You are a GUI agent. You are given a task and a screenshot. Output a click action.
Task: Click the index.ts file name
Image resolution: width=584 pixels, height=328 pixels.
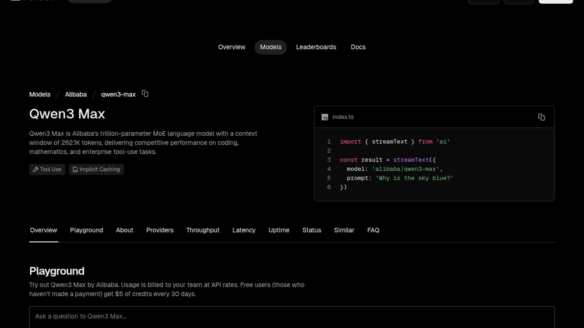coord(343,117)
